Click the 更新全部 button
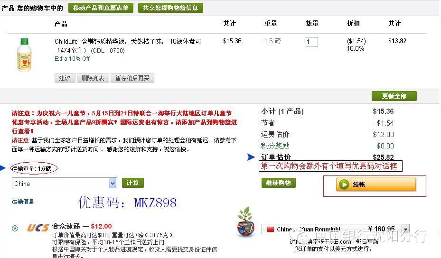 click(x=394, y=96)
